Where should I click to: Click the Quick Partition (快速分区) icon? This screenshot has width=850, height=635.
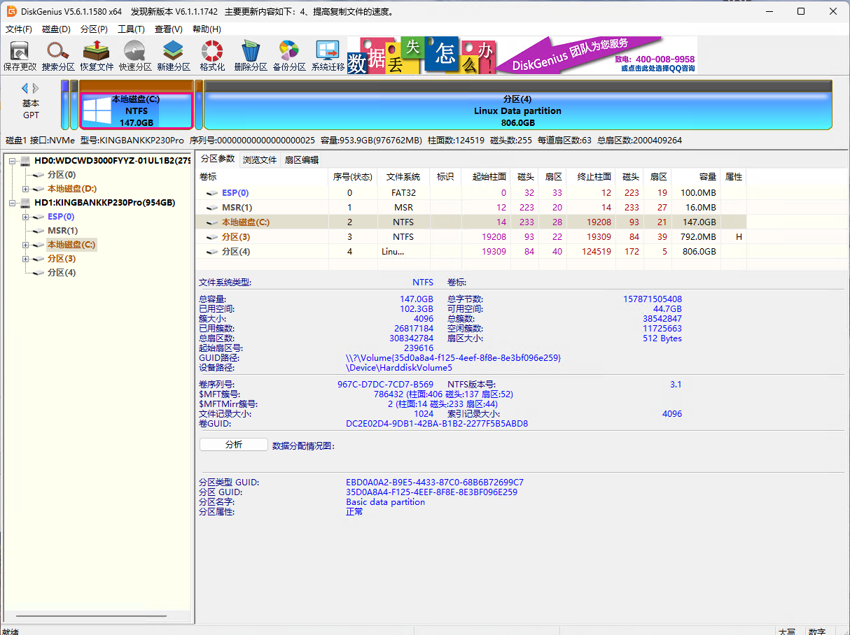click(x=135, y=55)
